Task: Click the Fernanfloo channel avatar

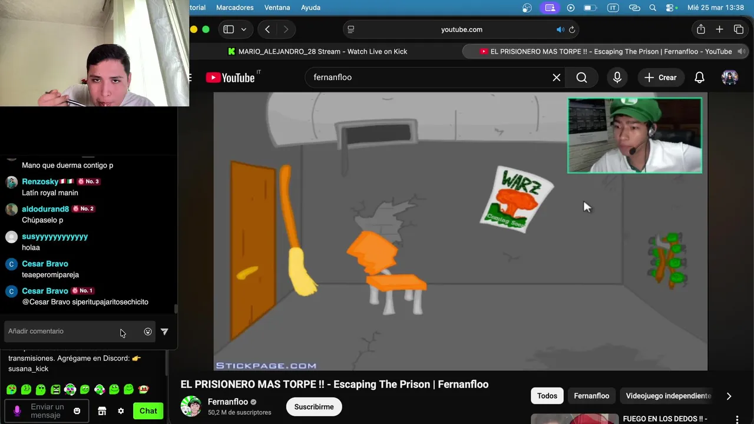Action: pyautogui.click(x=191, y=406)
